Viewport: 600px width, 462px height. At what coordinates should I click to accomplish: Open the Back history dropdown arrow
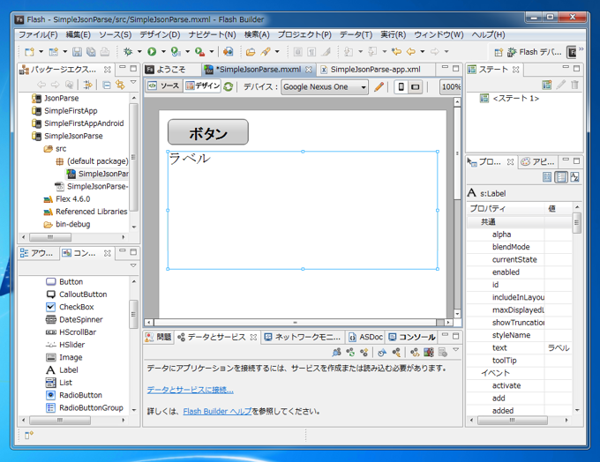point(423,51)
